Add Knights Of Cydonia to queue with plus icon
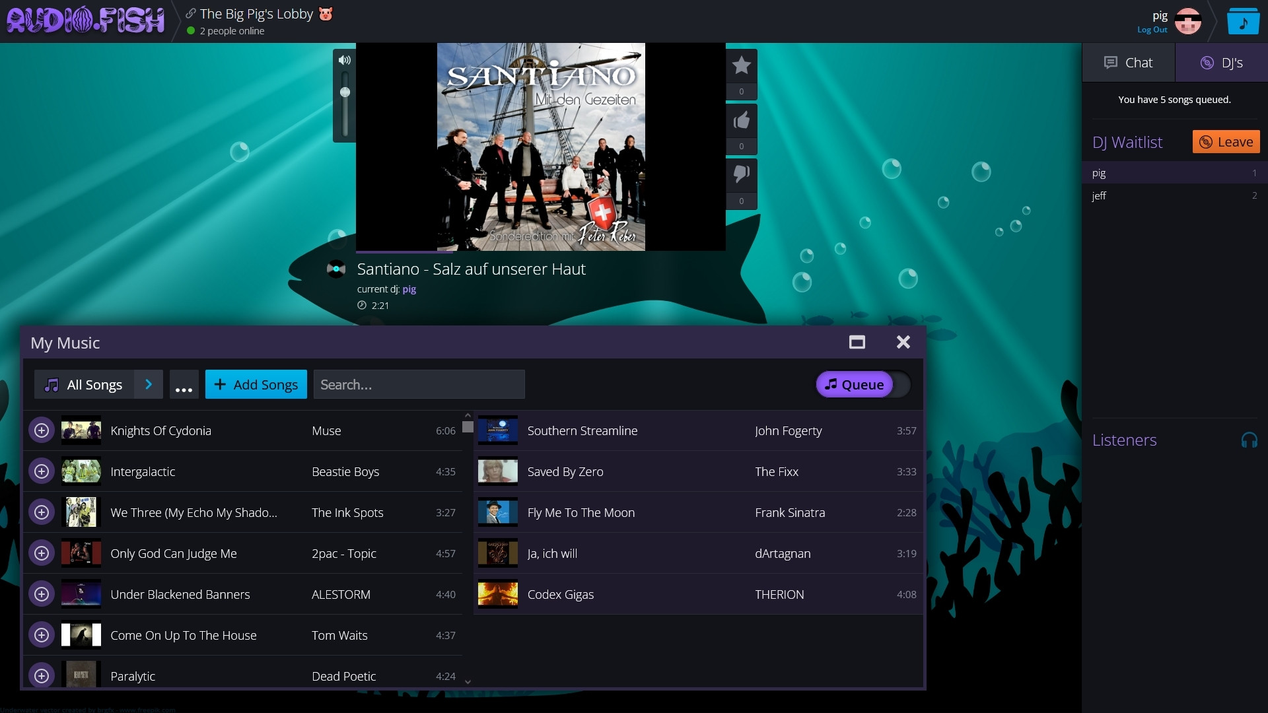 coord(42,430)
